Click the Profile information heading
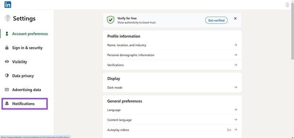Image resolution: width=294 pixels, height=138 pixels. coord(124,36)
